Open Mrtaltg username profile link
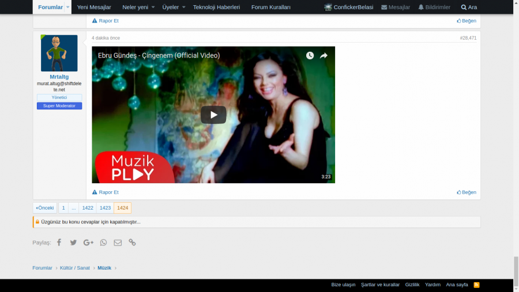 pyautogui.click(x=59, y=77)
